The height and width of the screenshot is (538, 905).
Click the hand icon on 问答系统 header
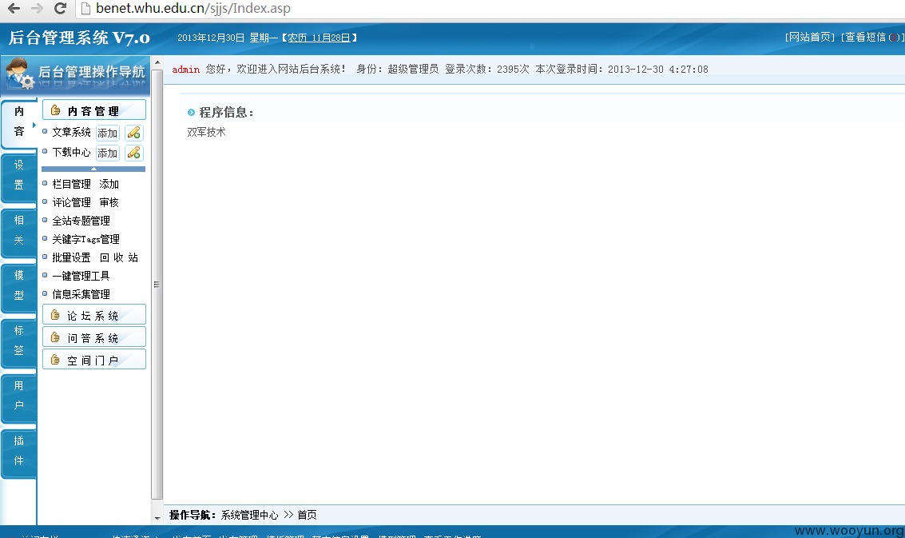click(55, 337)
